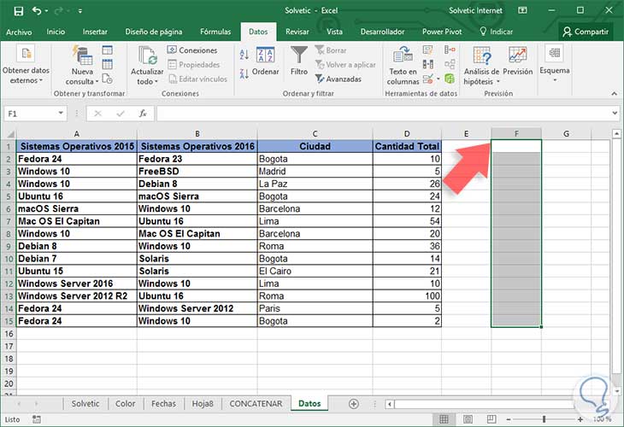Switch to Page Break Preview icon
This screenshot has width=624, height=427.
tap(492, 419)
